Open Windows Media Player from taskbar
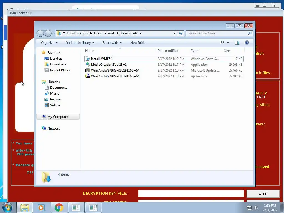The height and width of the screenshot is (213, 284). tap(42, 207)
